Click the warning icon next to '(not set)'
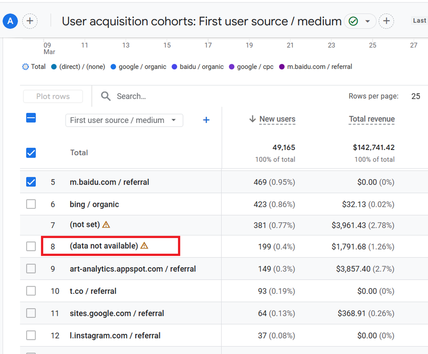Image resolution: width=428 pixels, height=354 pixels. (x=106, y=225)
